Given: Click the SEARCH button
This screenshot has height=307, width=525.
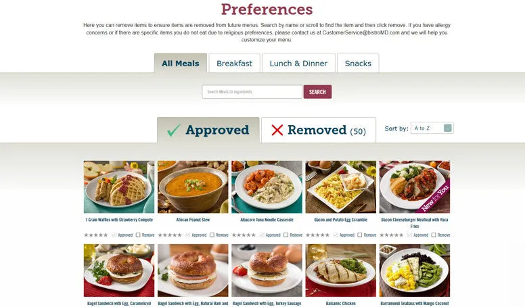Looking at the screenshot, I should [317, 92].
